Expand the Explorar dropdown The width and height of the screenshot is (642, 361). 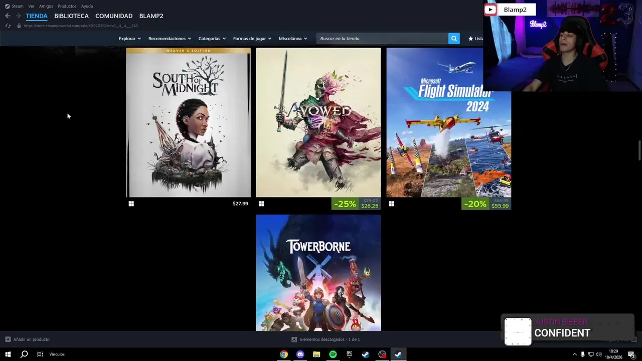pyautogui.click(x=129, y=39)
